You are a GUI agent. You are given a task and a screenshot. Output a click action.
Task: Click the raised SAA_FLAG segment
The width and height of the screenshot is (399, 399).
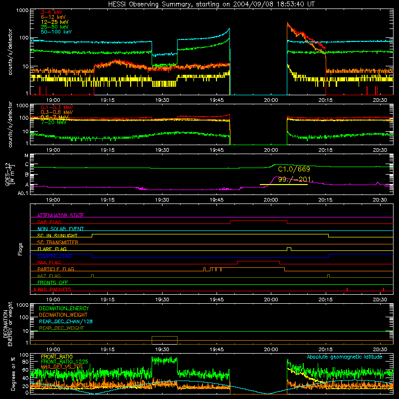point(258,261)
